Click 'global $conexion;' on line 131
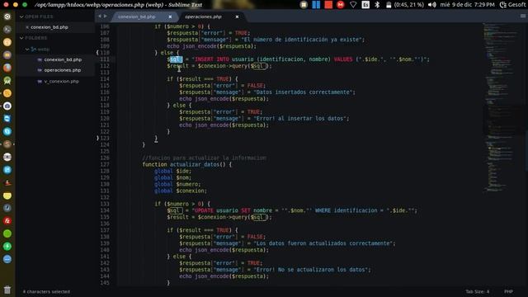 (181, 191)
